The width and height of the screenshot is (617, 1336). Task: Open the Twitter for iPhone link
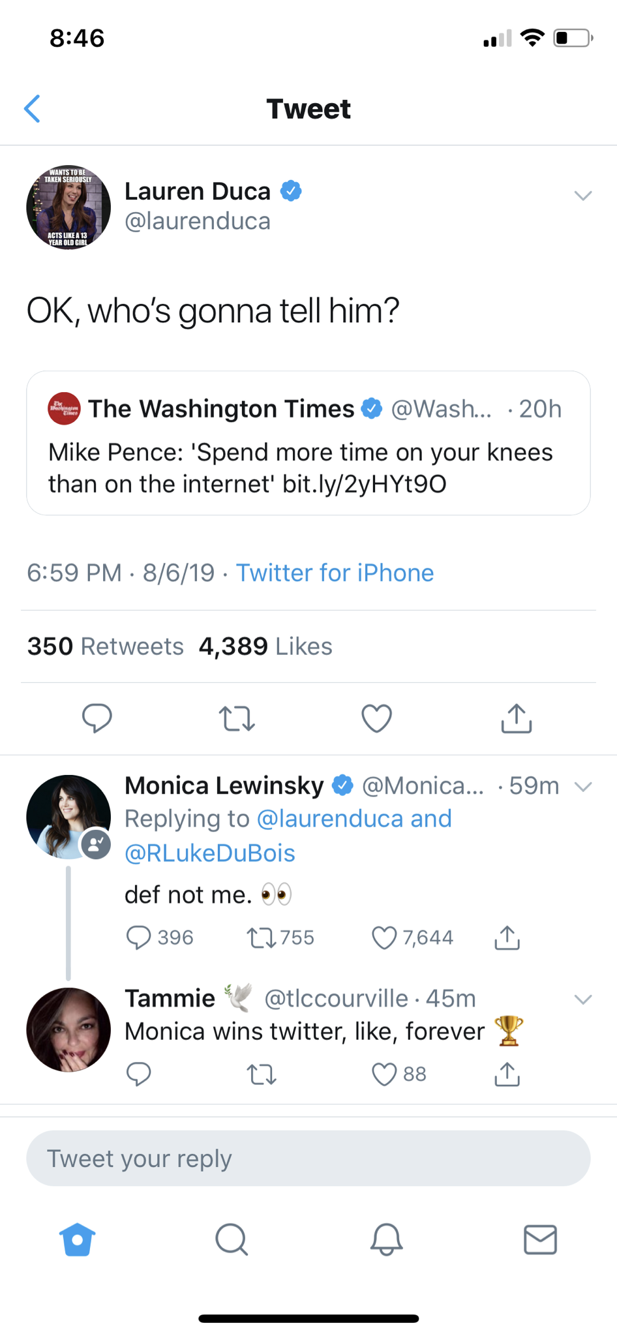tap(335, 573)
